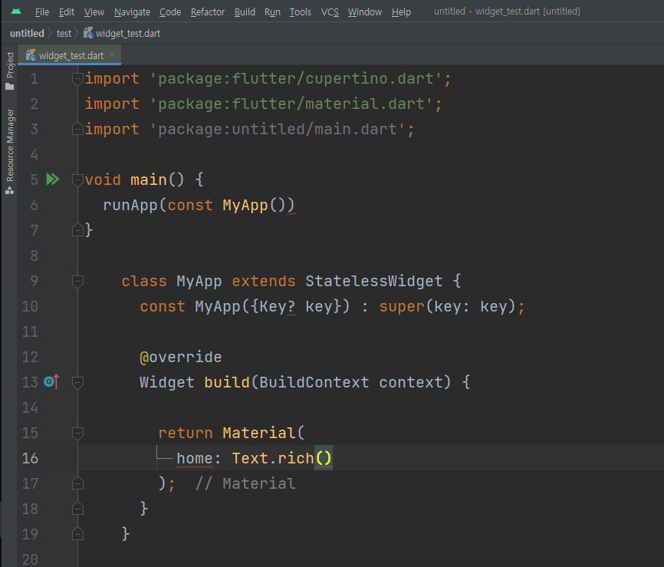Place cursor inside Text.rich parentheses
The width and height of the screenshot is (664, 567).
pos(324,458)
